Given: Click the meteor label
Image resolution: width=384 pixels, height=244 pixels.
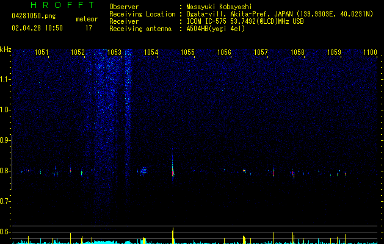Looking at the screenshot, I should [x=87, y=19].
